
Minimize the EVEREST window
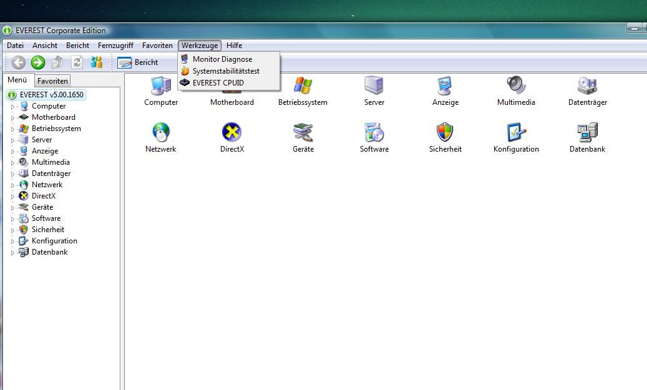(634, 28)
